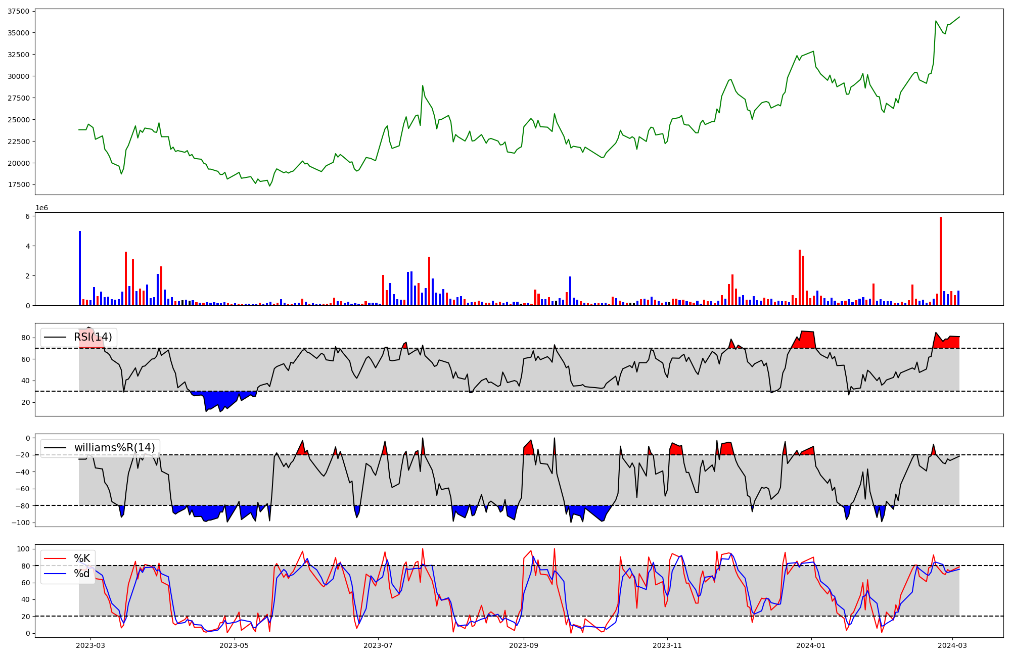Click the 17500 price axis label
Screen dimensions: 1011x657
tap(18, 185)
